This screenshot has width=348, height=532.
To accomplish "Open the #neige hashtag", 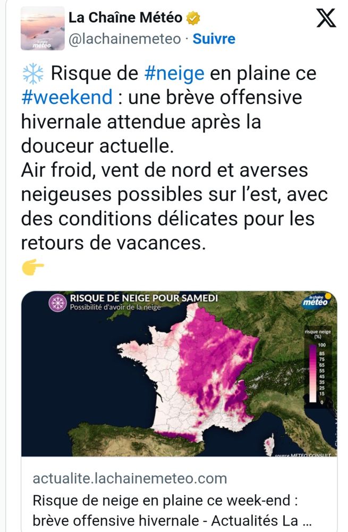I will click(x=174, y=73).
